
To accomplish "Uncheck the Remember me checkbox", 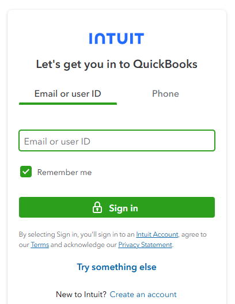I will coord(26,172).
